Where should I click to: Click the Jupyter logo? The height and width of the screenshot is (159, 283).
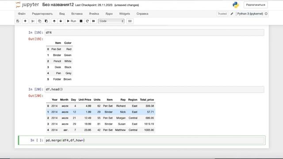27,5
